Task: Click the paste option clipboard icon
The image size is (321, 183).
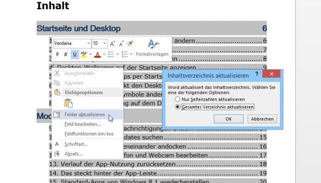Action: pos(68,103)
